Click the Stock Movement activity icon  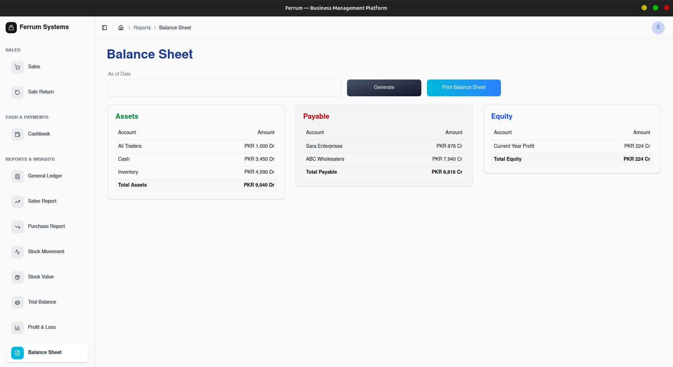click(x=18, y=252)
